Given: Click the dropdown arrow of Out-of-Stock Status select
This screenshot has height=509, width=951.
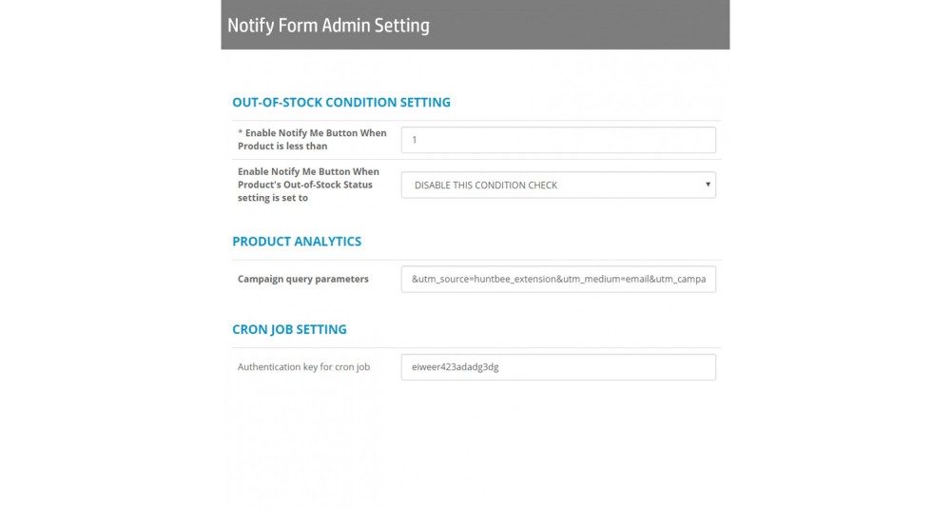Looking at the screenshot, I should pyautogui.click(x=708, y=185).
